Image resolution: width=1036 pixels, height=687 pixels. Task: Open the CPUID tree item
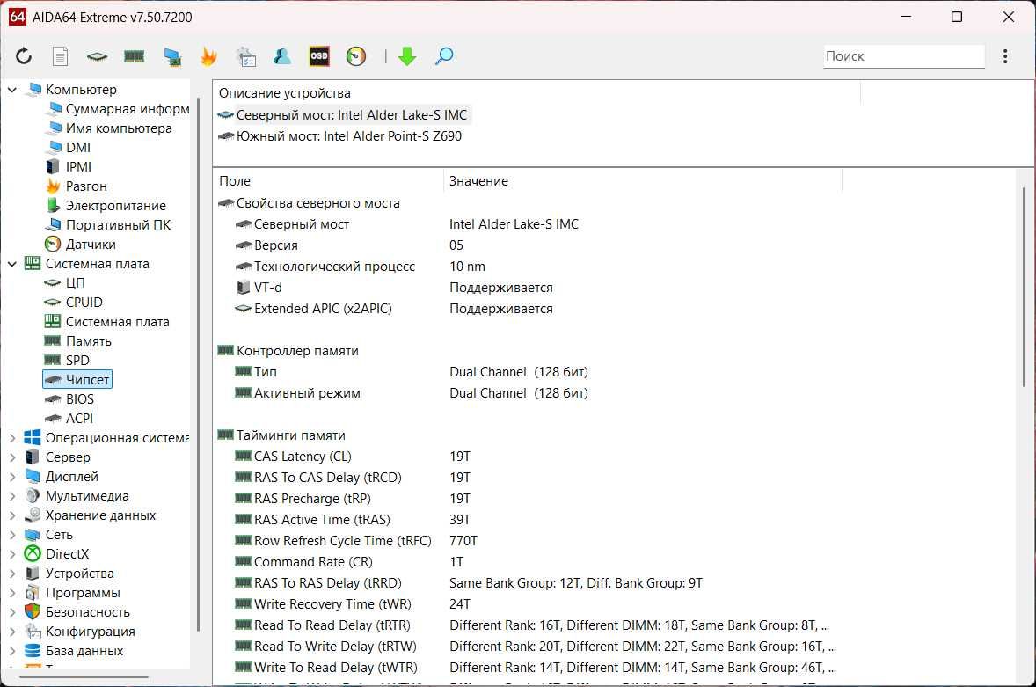pyautogui.click(x=73, y=303)
